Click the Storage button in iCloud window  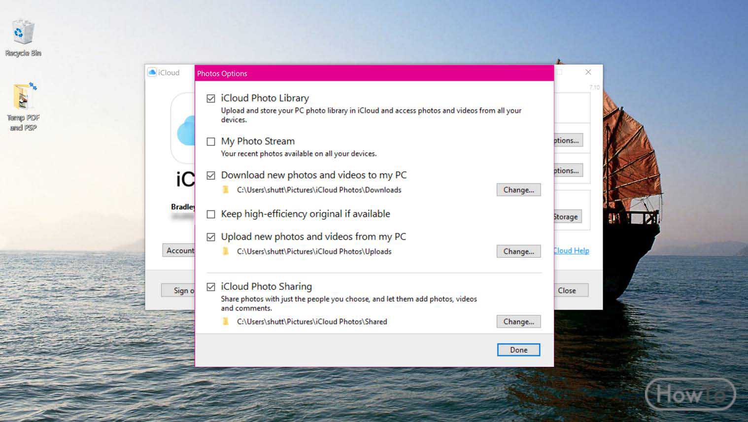(x=568, y=216)
